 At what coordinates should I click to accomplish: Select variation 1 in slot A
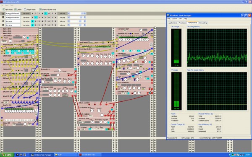pos(32,14)
